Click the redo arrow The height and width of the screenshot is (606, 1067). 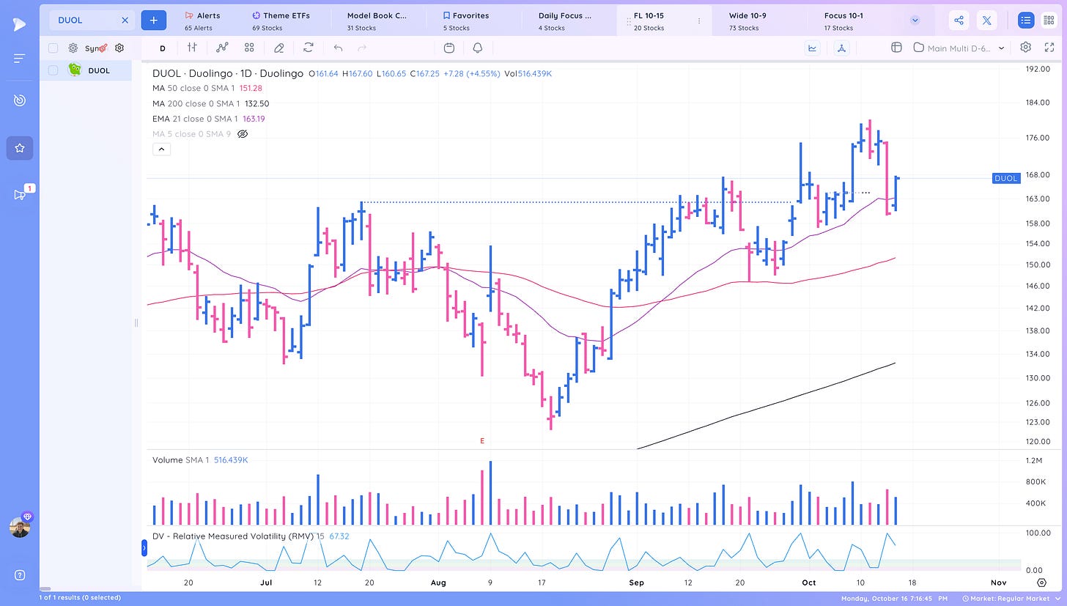(x=362, y=48)
